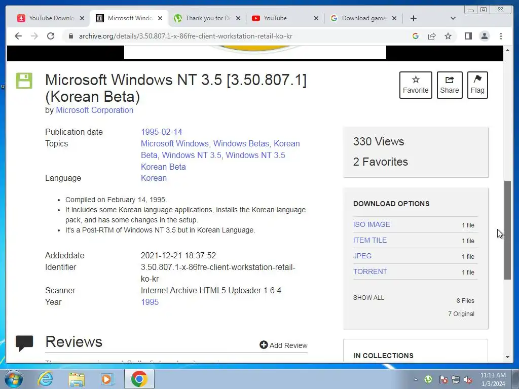Bookmark this page with the star icon
Screen dimensions: 519x389
(448, 36)
